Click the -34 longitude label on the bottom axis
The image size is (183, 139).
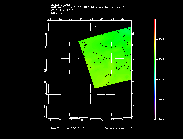[x=49, y=120]
